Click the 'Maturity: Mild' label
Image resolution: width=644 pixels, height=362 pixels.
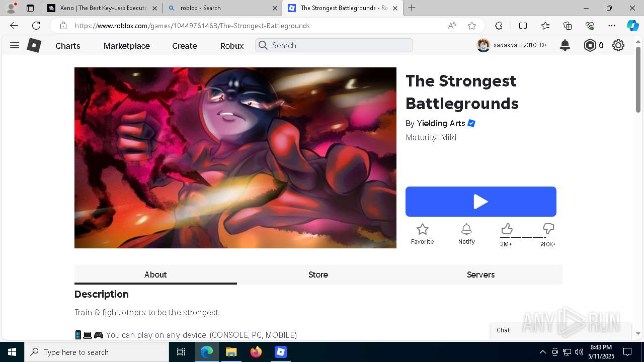point(431,137)
